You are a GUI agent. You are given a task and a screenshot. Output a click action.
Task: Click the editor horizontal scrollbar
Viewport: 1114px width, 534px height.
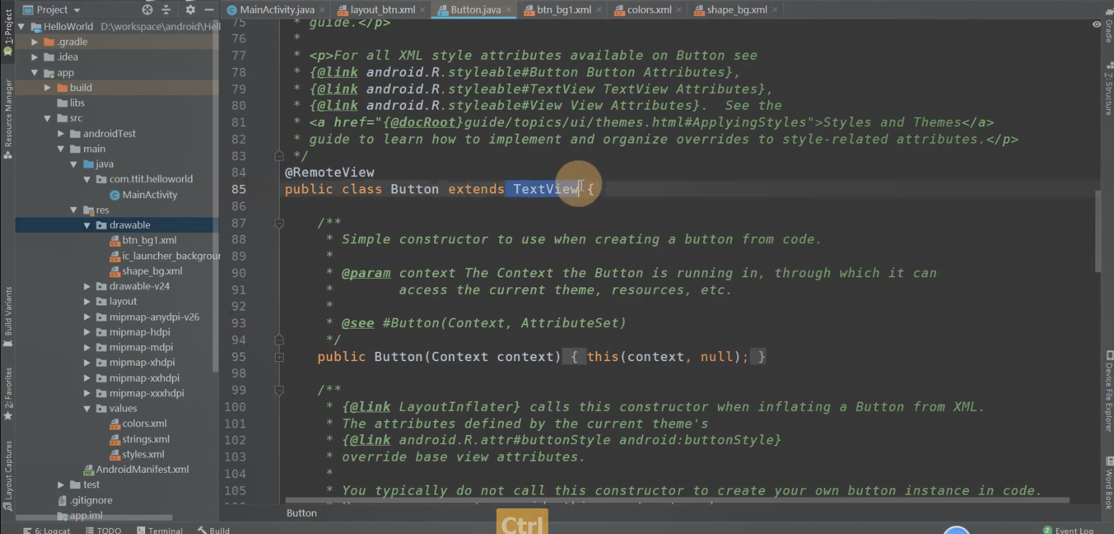point(677,500)
